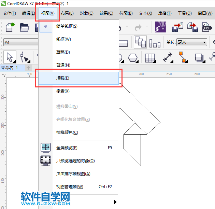Click the folded shape drawing on canvas
The width and height of the screenshot is (215, 209).
(x=140, y=124)
